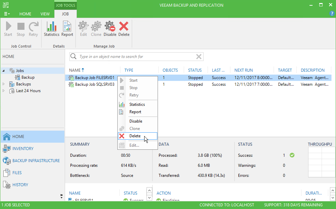
Task: Choose Clone in the context menu
Action: click(x=137, y=129)
